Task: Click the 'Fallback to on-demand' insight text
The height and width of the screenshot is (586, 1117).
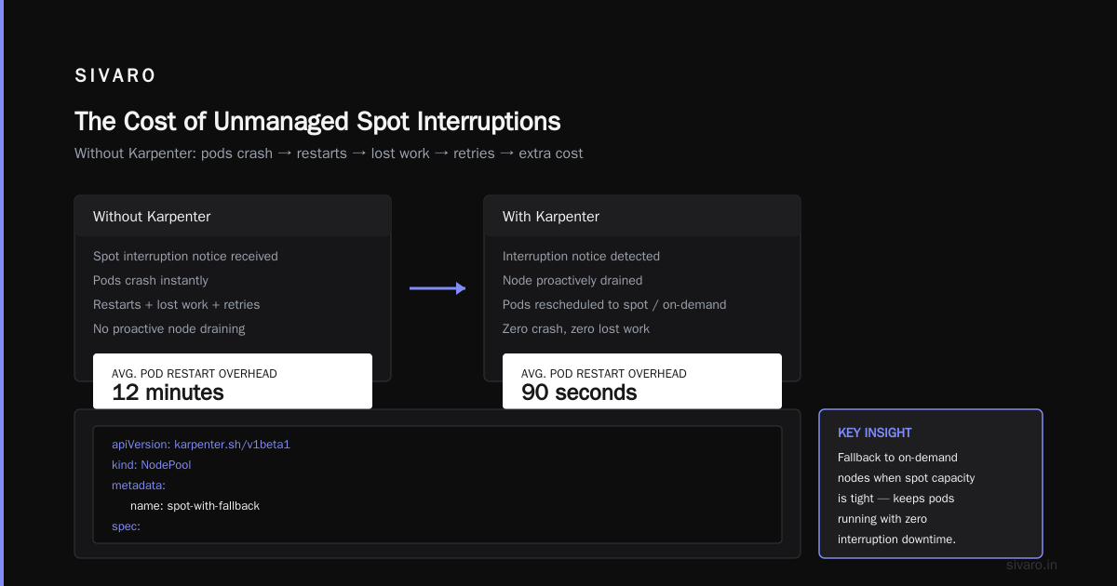Action: point(897,458)
